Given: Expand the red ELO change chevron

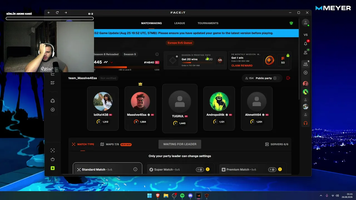Looking at the screenshot, I should coord(112,62).
